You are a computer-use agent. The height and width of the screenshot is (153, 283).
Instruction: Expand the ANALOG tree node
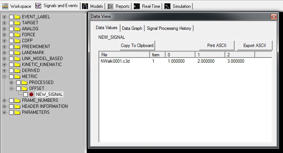[4, 29]
